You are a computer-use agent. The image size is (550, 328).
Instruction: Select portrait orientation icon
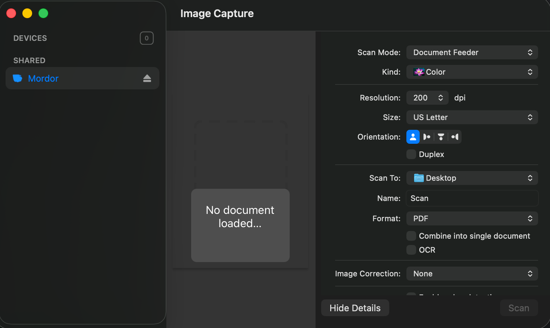pos(413,137)
